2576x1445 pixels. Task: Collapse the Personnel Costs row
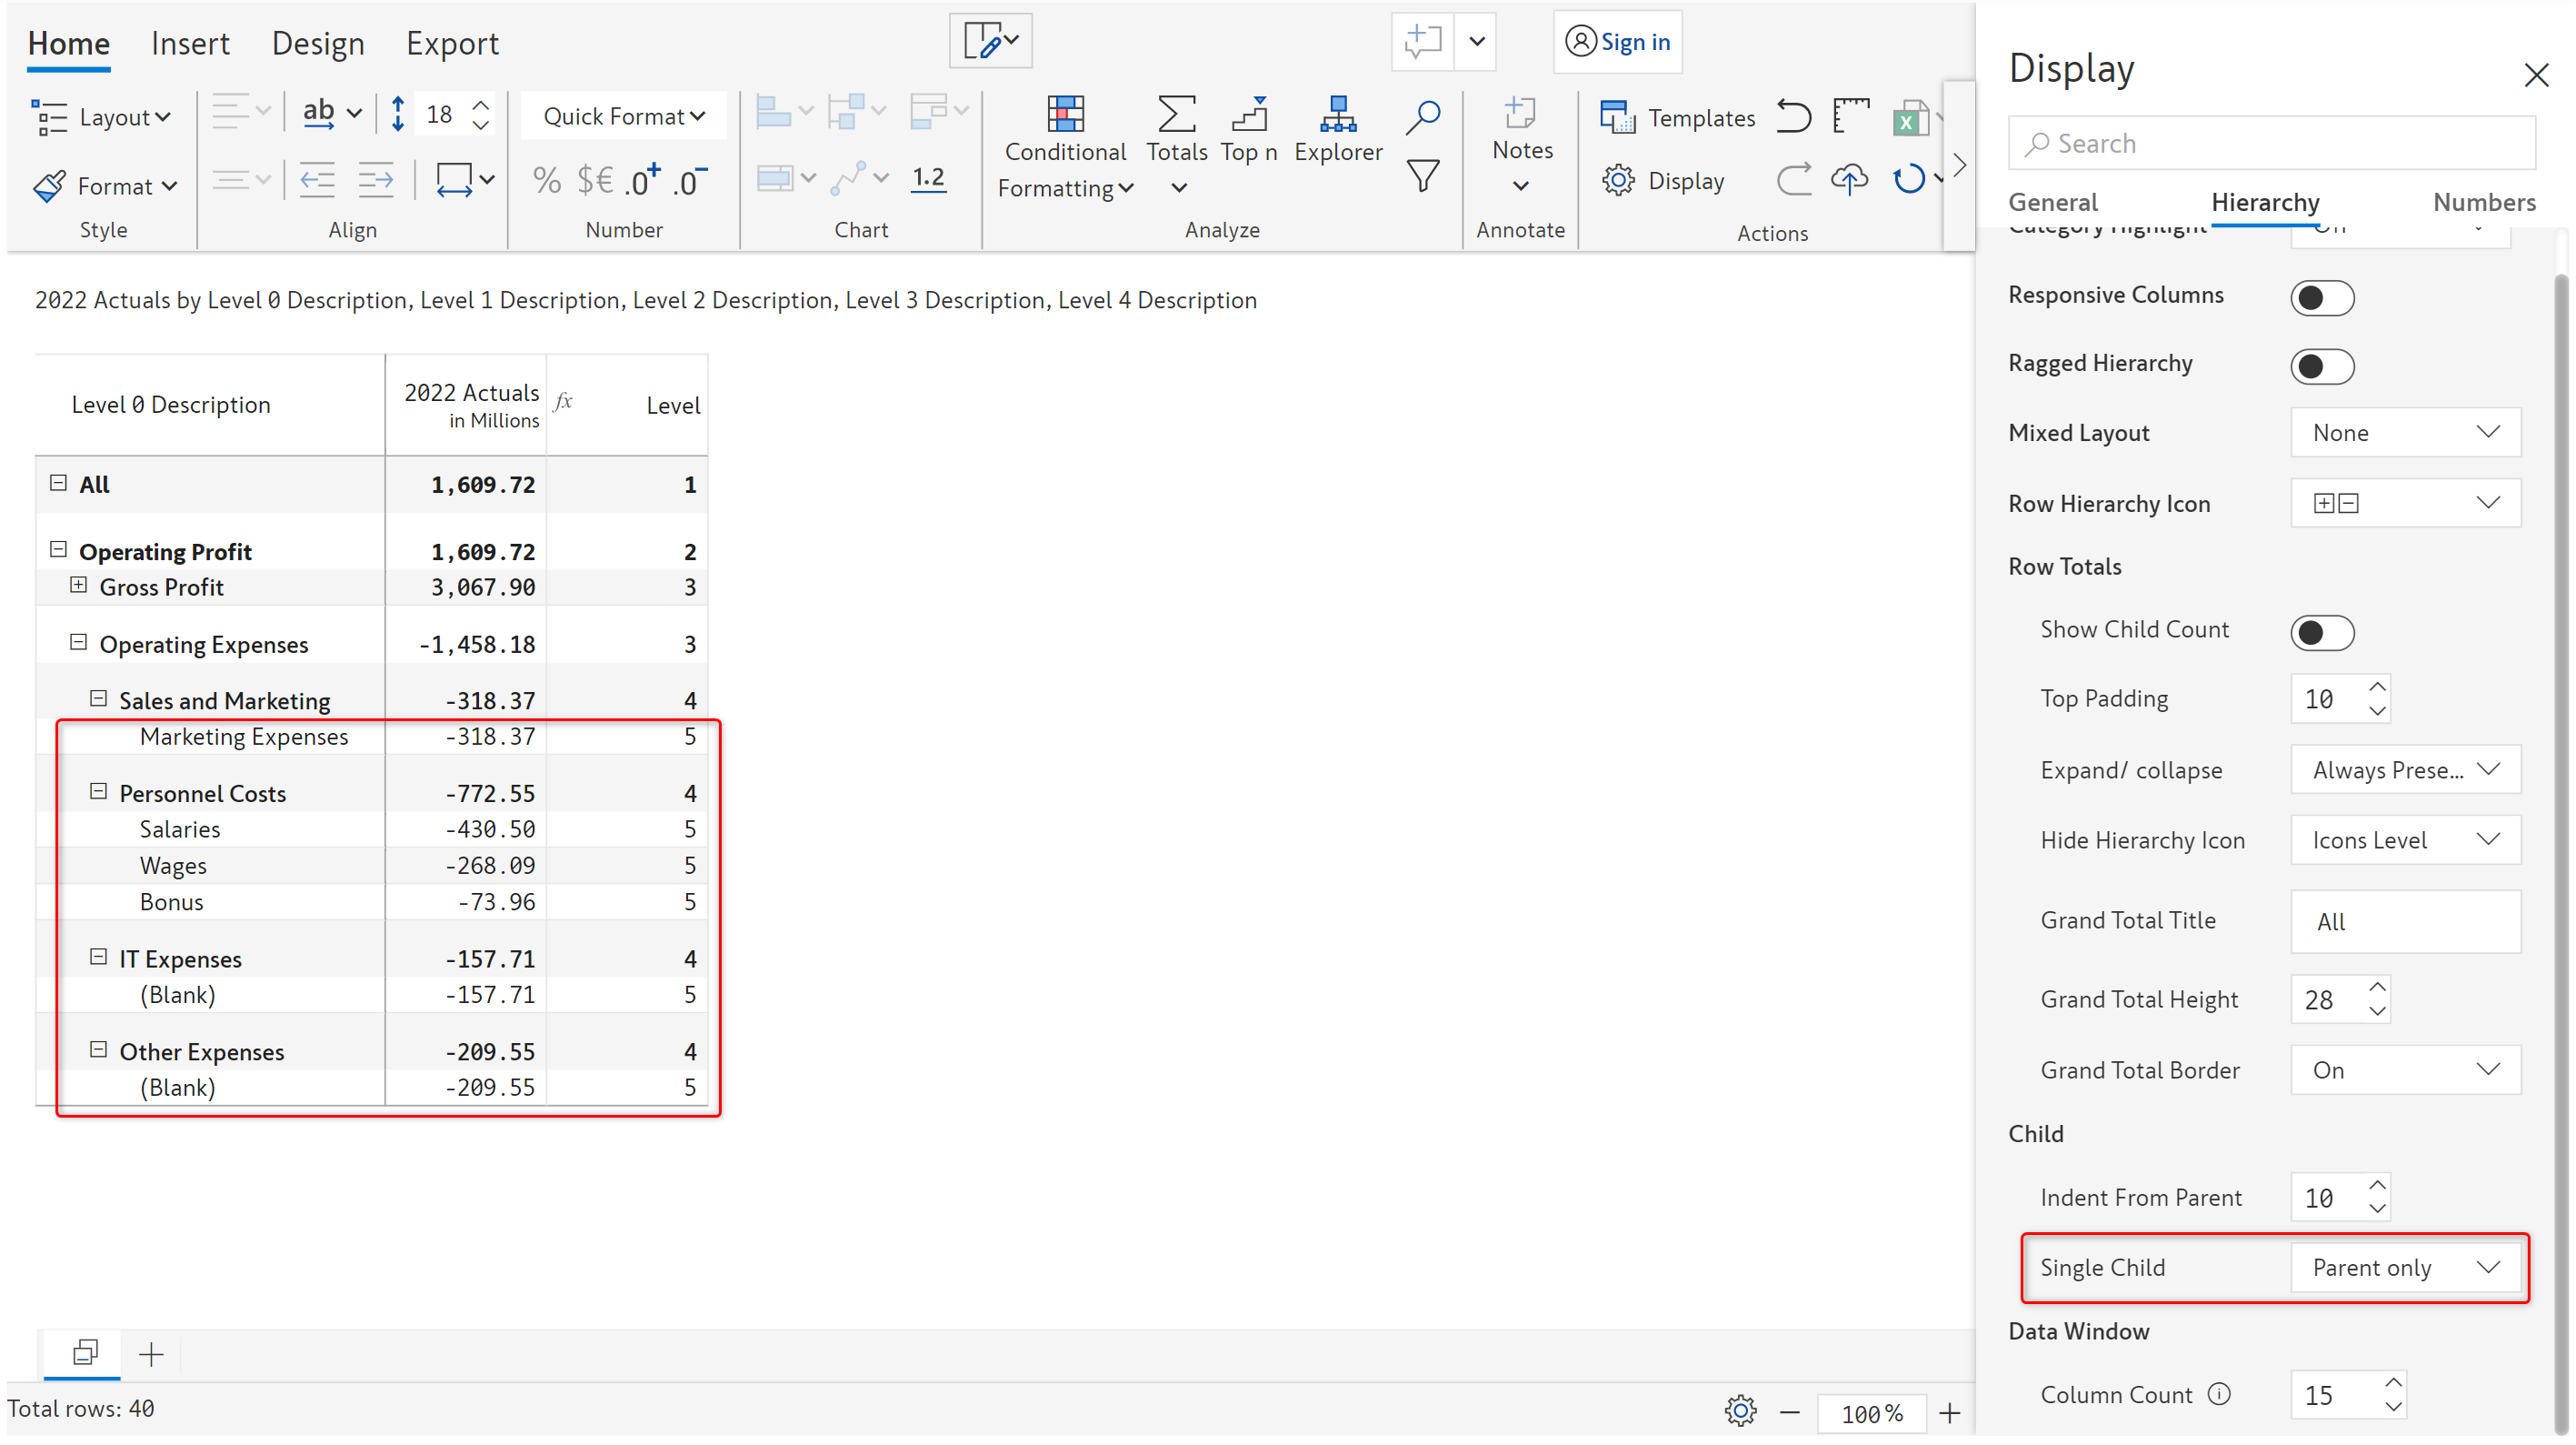tap(98, 791)
